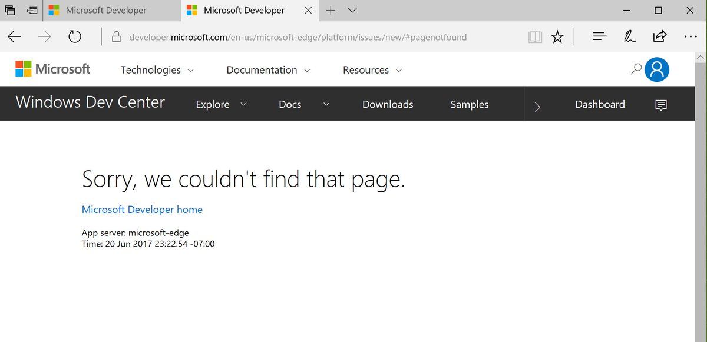Viewport: 707px width, 342px height.
Task: Open the user account avatar
Action: click(x=657, y=69)
